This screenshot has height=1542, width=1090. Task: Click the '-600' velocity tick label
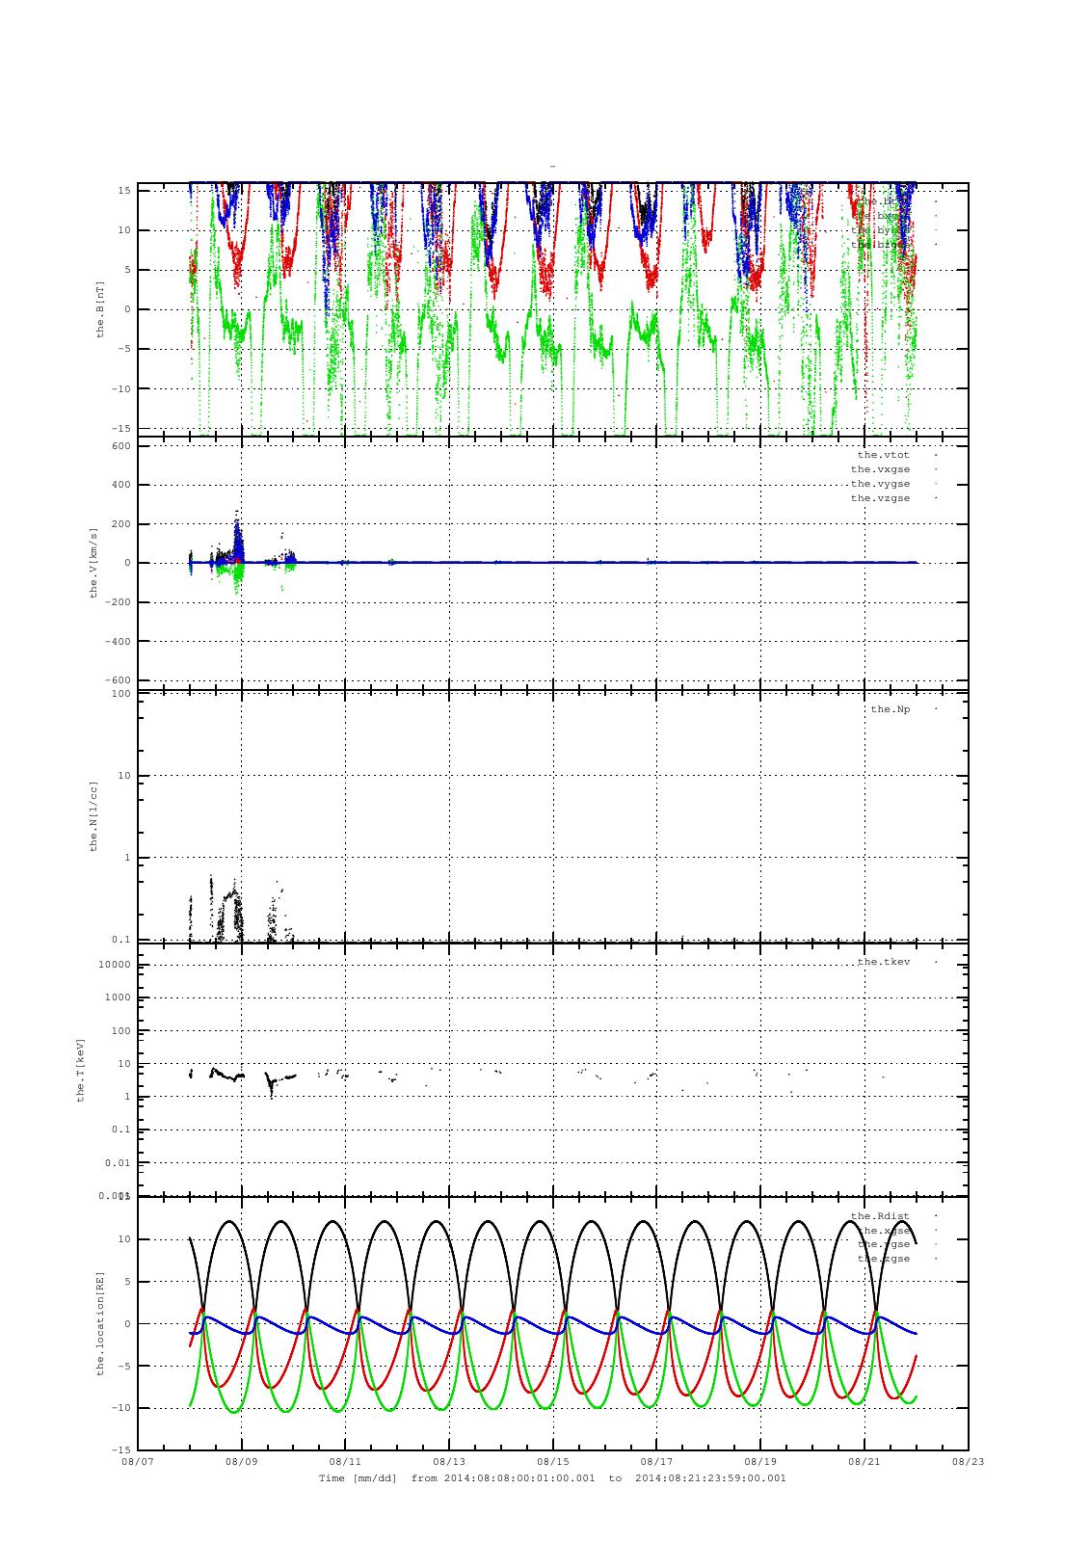pyautogui.click(x=118, y=680)
